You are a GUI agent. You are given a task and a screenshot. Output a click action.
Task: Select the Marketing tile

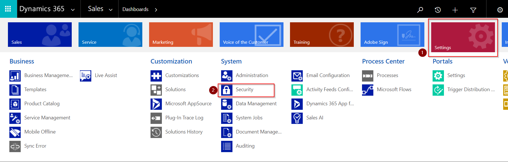[x=181, y=34]
